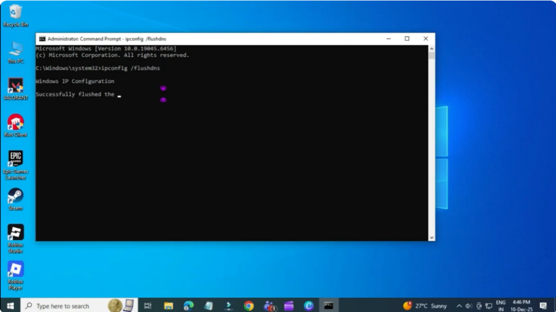Image resolution: width=556 pixels, height=312 pixels.
Task: Click the 'ipconfig /flushdns' command line
Action: [x=98, y=68]
